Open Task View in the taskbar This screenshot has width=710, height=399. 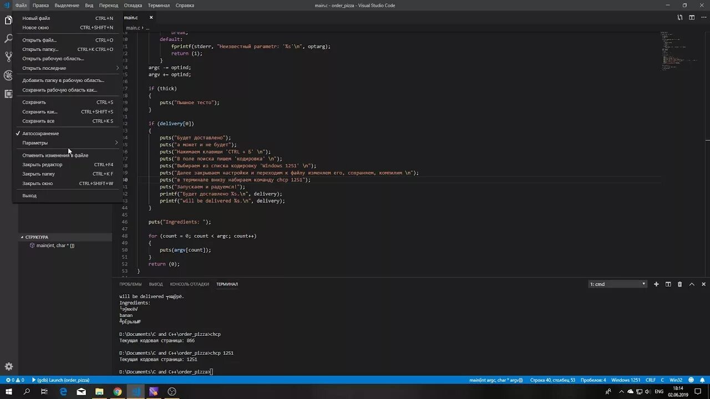[44, 392]
